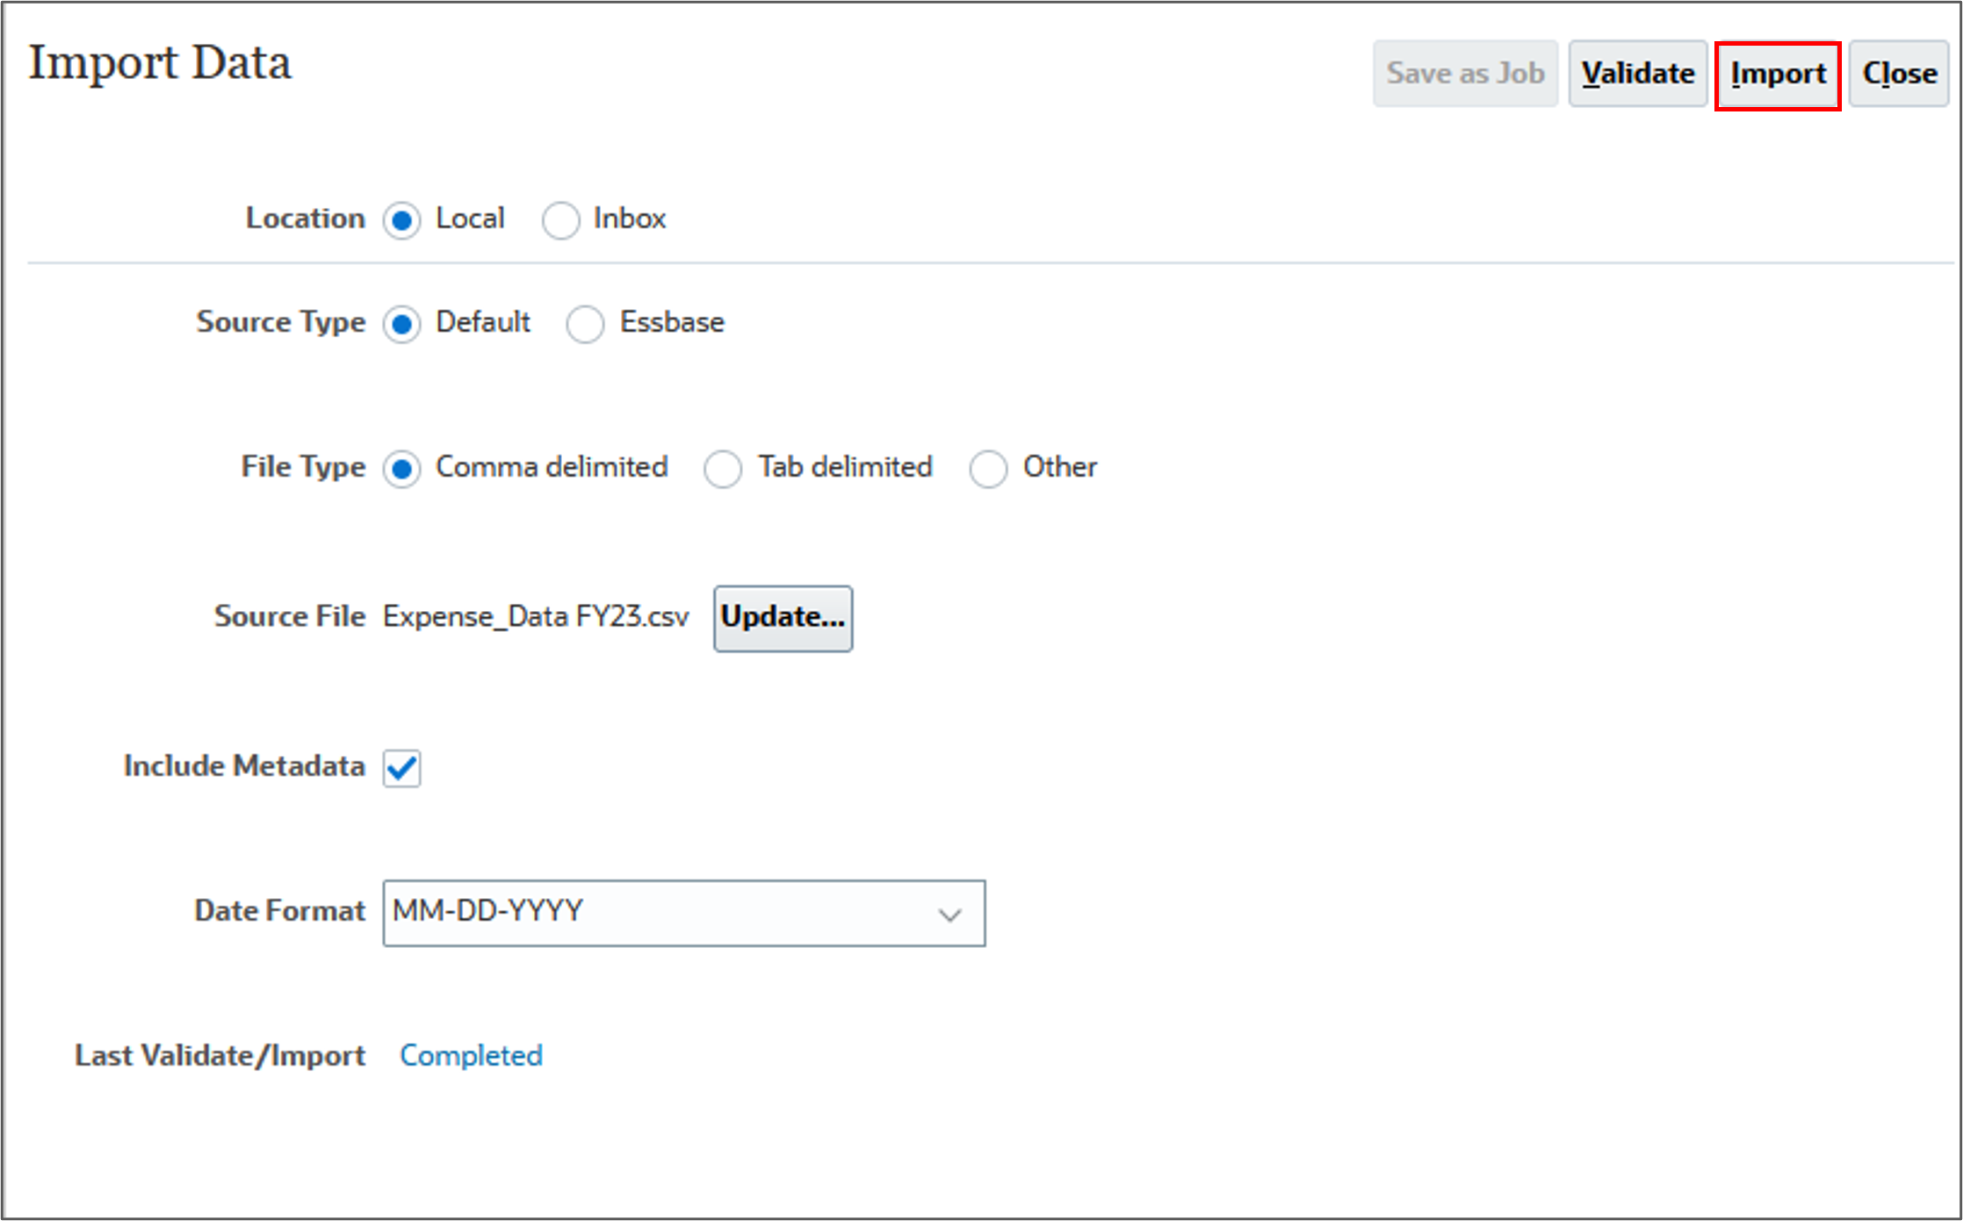This screenshot has width=1963, height=1221.
Task: Click the Update... source file button
Action: [783, 618]
